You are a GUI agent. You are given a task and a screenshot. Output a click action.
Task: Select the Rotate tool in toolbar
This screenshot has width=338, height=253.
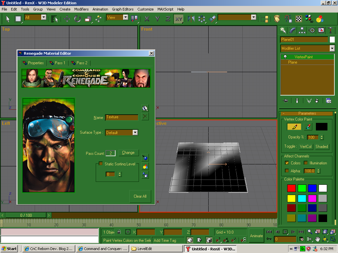pos(77,19)
